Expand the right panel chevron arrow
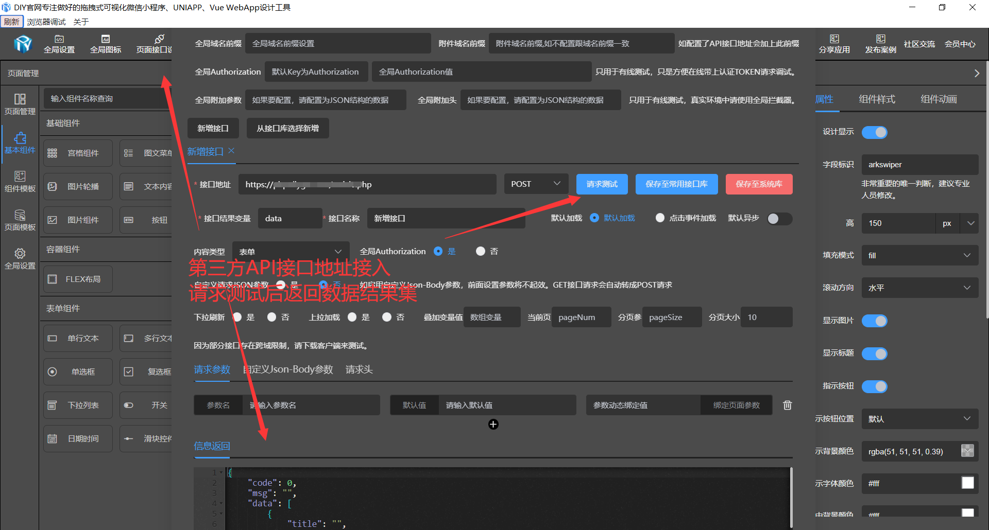 (x=977, y=73)
